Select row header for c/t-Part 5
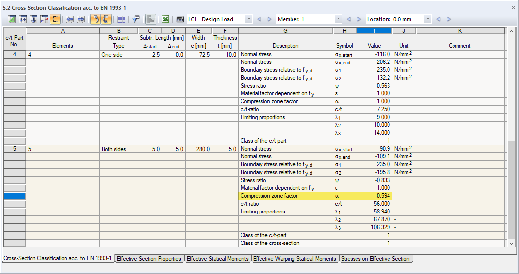This screenshot has height=274, width=519. tap(15, 149)
